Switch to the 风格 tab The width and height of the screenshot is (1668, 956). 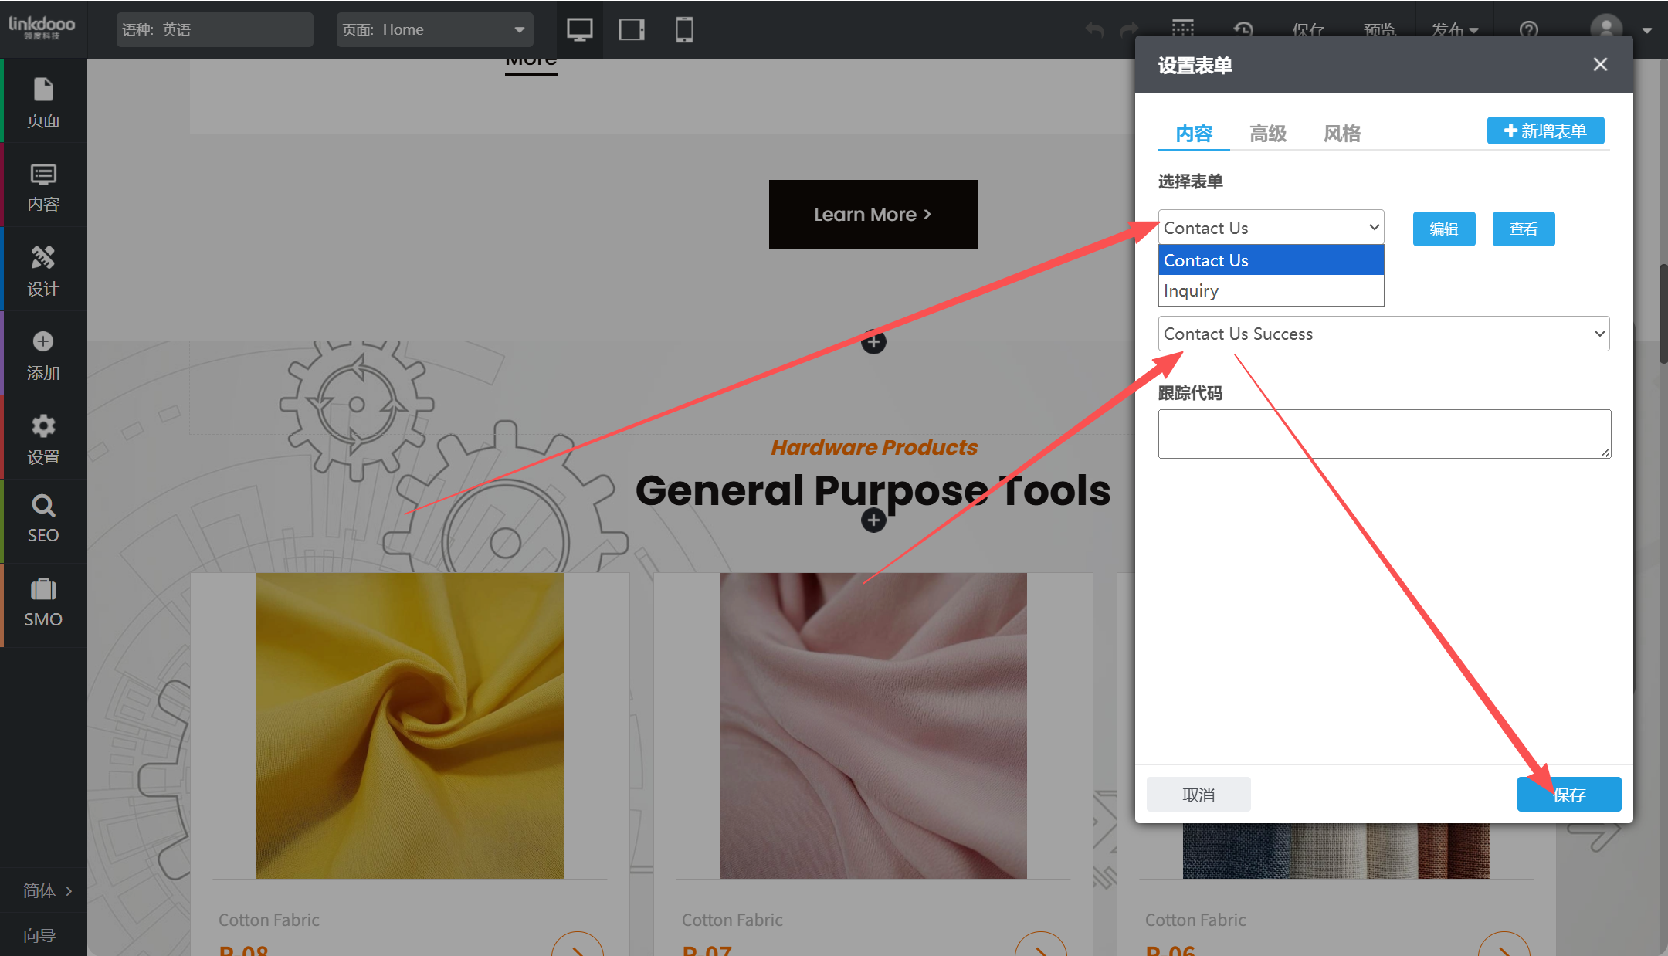tap(1342, 134)
